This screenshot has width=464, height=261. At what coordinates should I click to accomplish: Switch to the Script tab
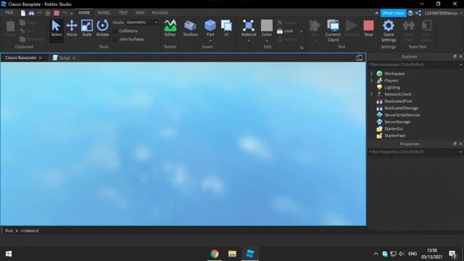point(65,58)
